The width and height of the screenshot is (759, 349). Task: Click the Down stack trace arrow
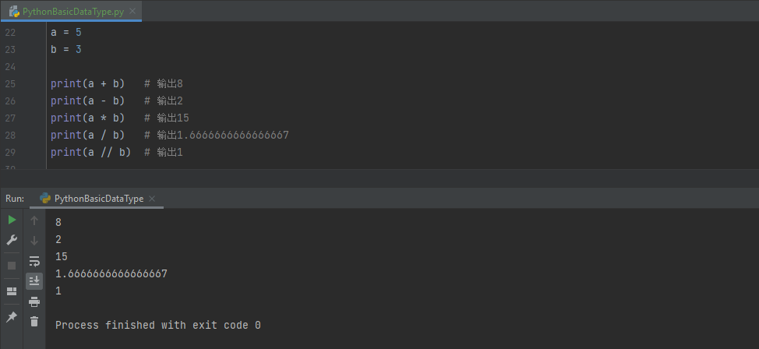click(x=34, y=241)
